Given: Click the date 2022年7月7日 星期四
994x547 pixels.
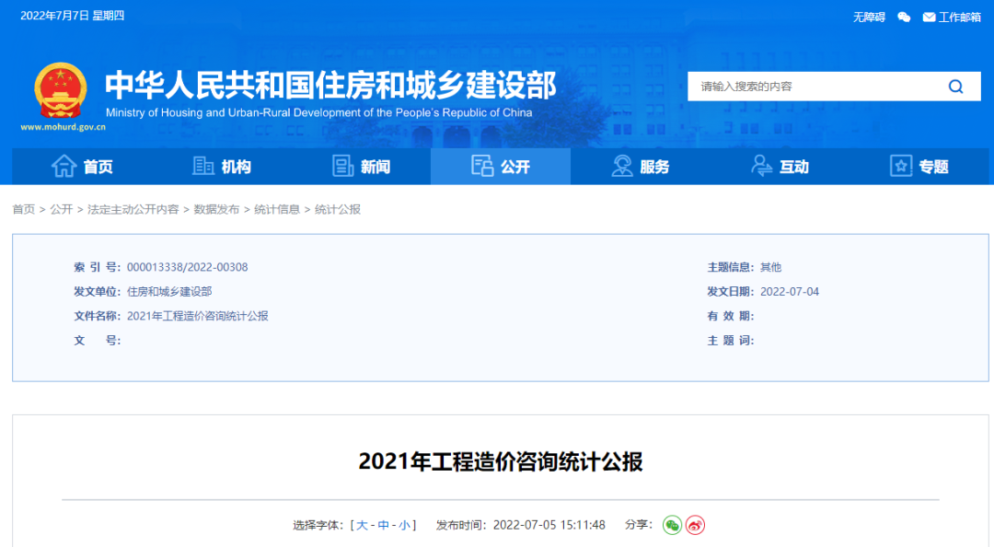Looking at the screenshot, I should tap(73, 16).
